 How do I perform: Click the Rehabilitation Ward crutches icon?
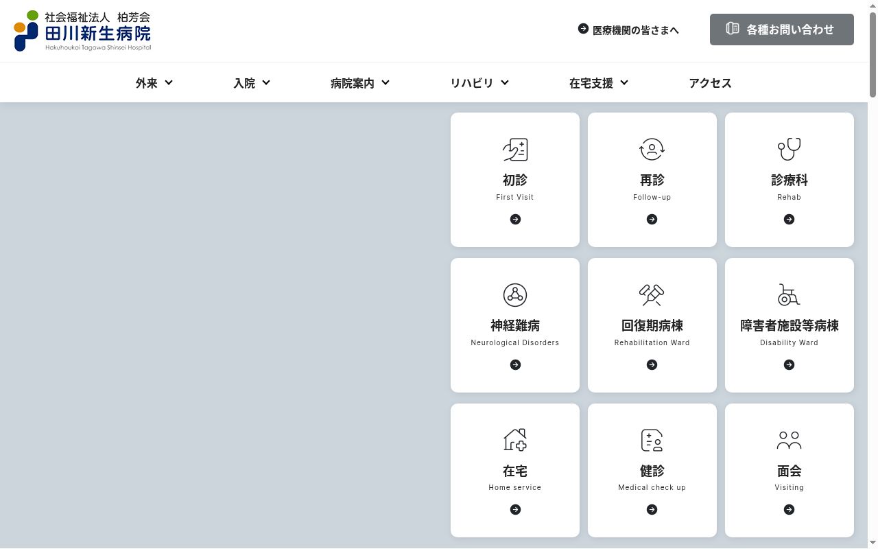(652, 295)
